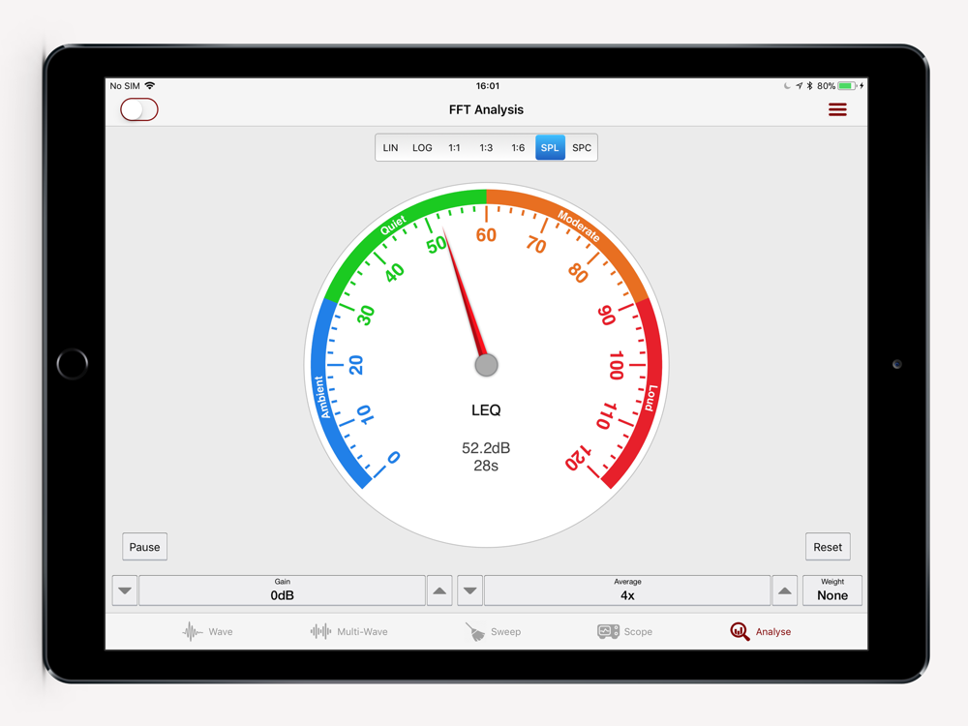The height and width of the screenshot is (726, 968).
Task: Click the gauge needle hub
Action: 487,365
